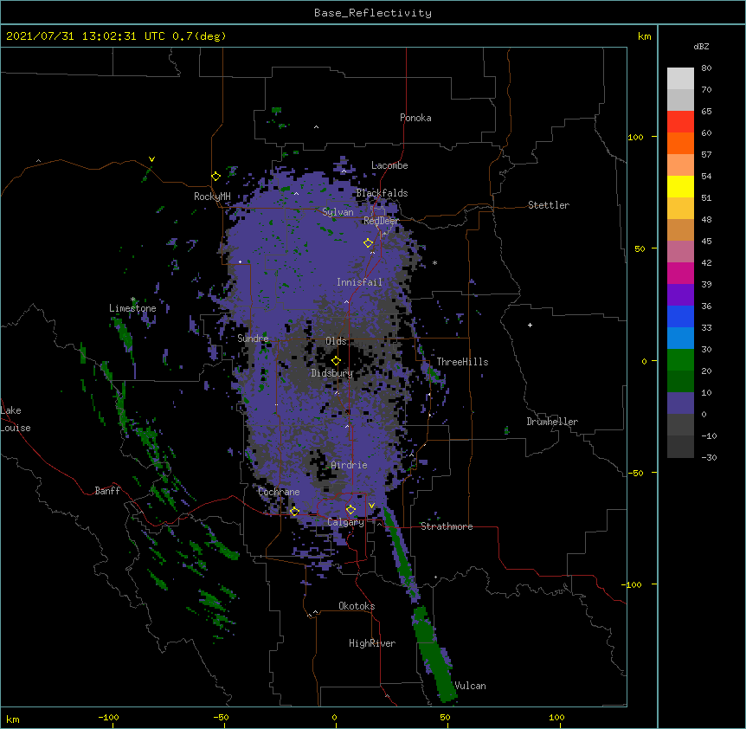746x729 pixels.
Task: Click the yellow station marker below RedDeer
Action: 368,242
